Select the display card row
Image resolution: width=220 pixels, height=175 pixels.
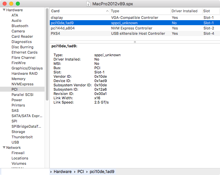click(135, 18)
